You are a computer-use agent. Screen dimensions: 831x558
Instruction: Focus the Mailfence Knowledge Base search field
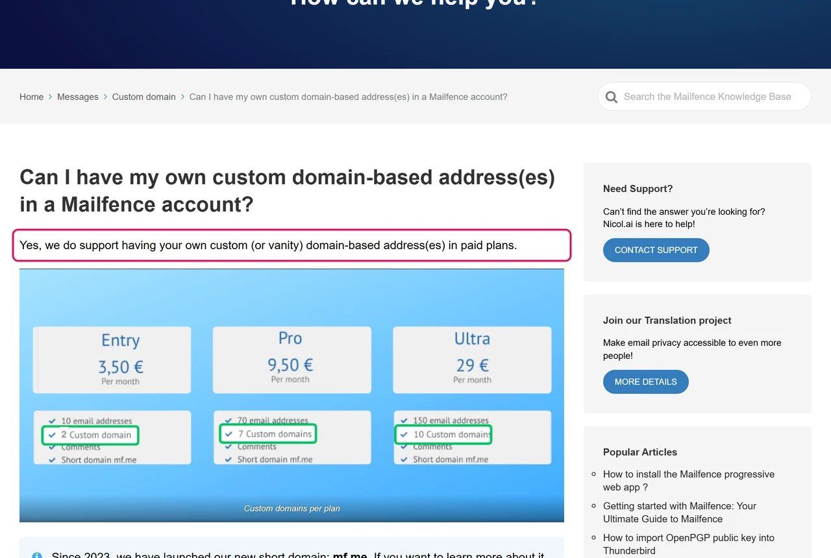(704, 96)
